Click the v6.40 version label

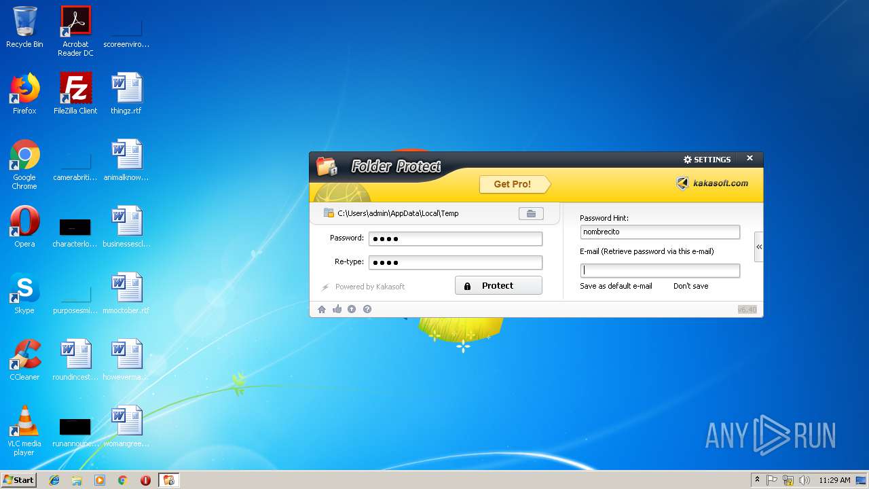[x=747, y=310]
